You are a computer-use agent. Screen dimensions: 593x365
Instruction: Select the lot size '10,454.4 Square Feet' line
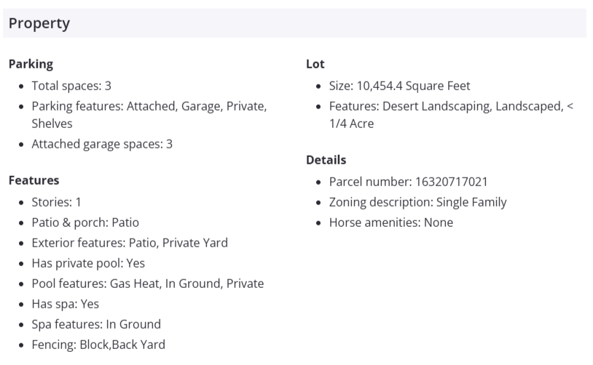click(399, 86)
